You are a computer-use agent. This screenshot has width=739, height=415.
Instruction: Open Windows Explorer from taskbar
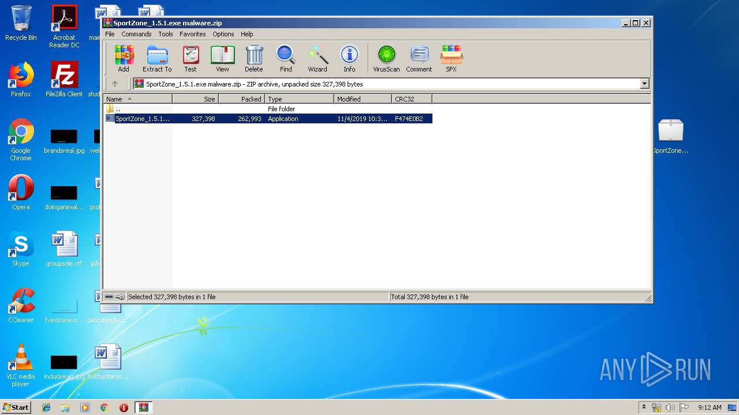[x=65, y=408]
